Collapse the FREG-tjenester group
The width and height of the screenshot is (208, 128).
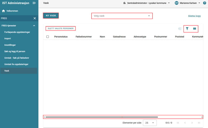(34, 25)
